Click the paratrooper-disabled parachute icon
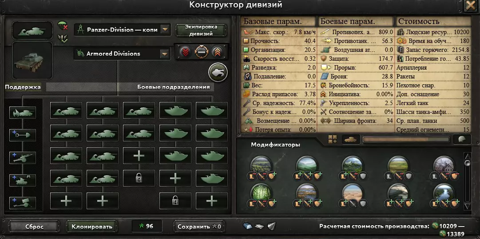The image size is (480, 239). click(63, 26)
